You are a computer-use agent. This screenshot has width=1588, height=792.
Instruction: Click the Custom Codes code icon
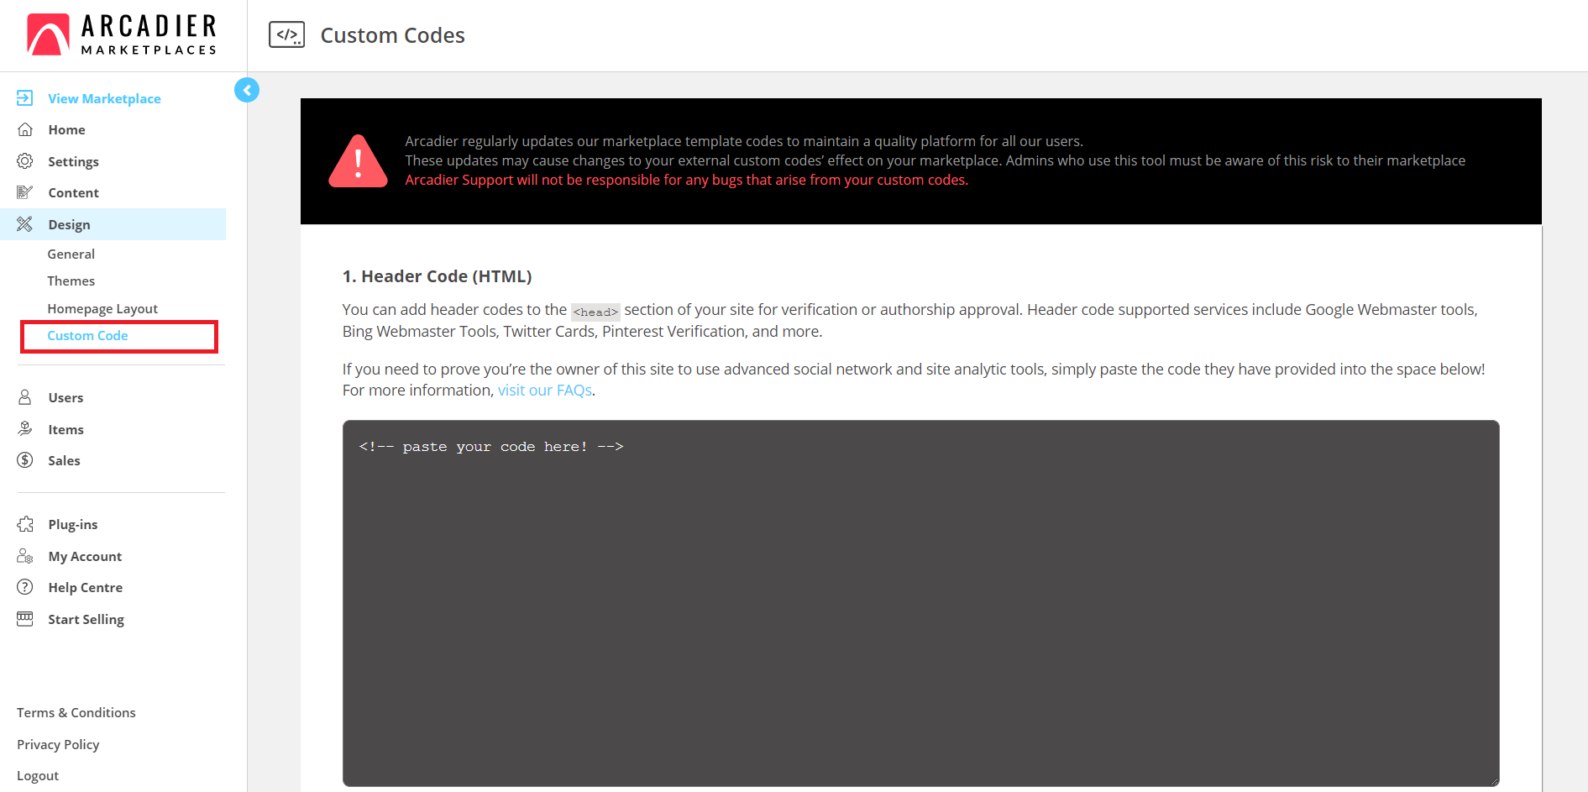point(286,34)
